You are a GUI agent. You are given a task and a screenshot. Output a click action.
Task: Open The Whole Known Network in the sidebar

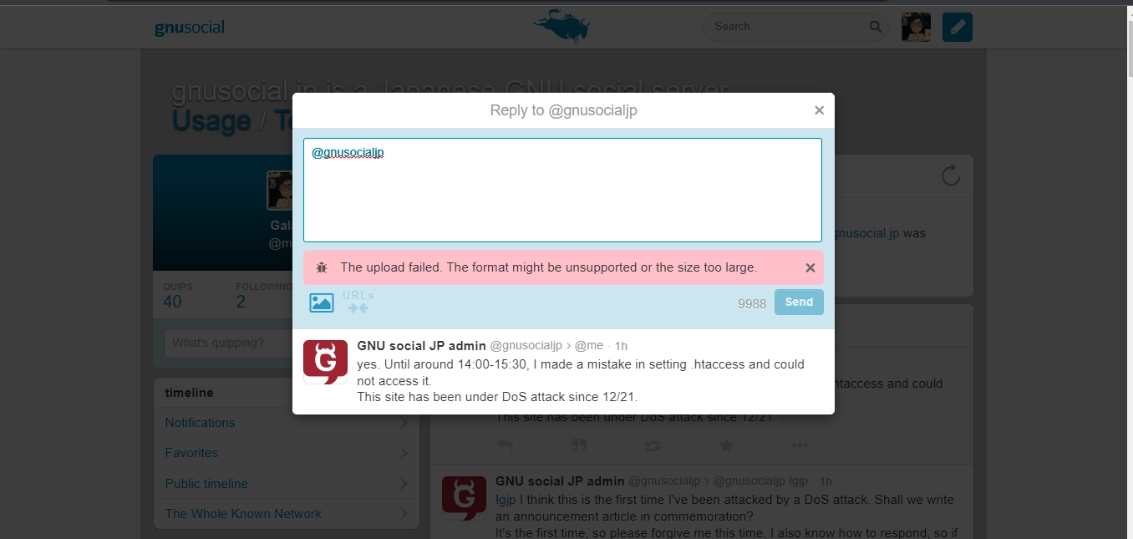287,514
